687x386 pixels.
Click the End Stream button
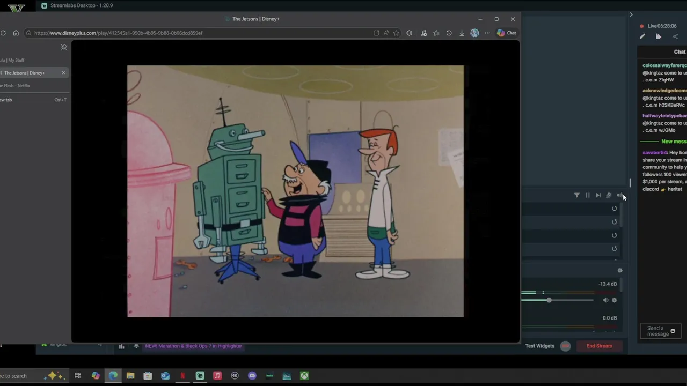599,346
